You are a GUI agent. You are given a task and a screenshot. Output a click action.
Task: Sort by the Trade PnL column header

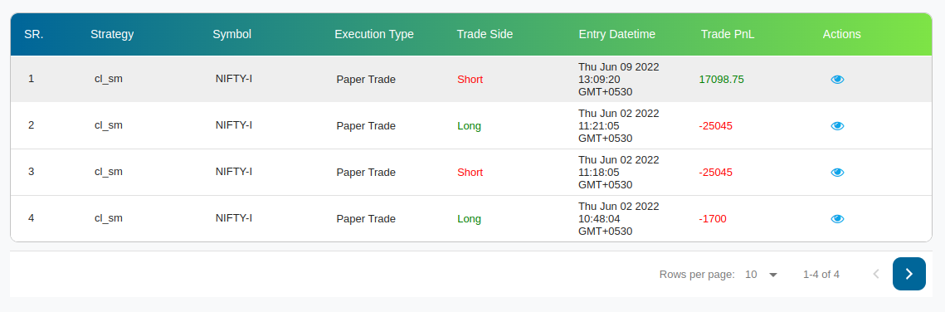pyautogui.click(x=728, y=34)
